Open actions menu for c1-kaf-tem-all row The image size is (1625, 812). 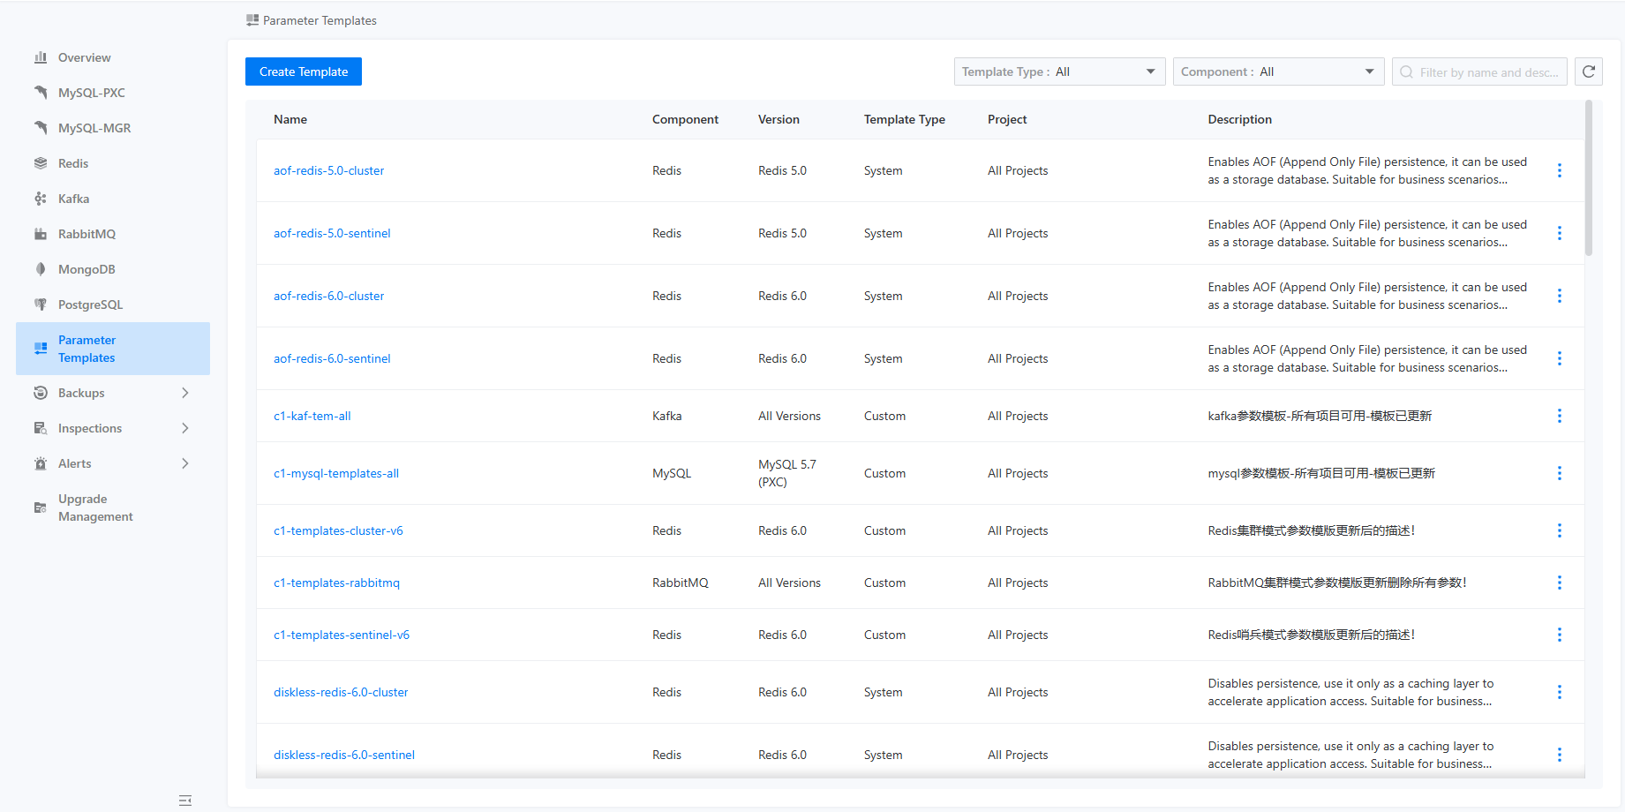tap(1559, 416)
